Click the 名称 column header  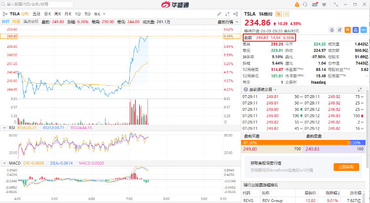[265, 193]
